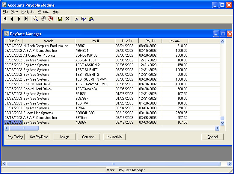
Task: Click grid vertical scrollbar down arrow
Action: click(x=222, y=123)
